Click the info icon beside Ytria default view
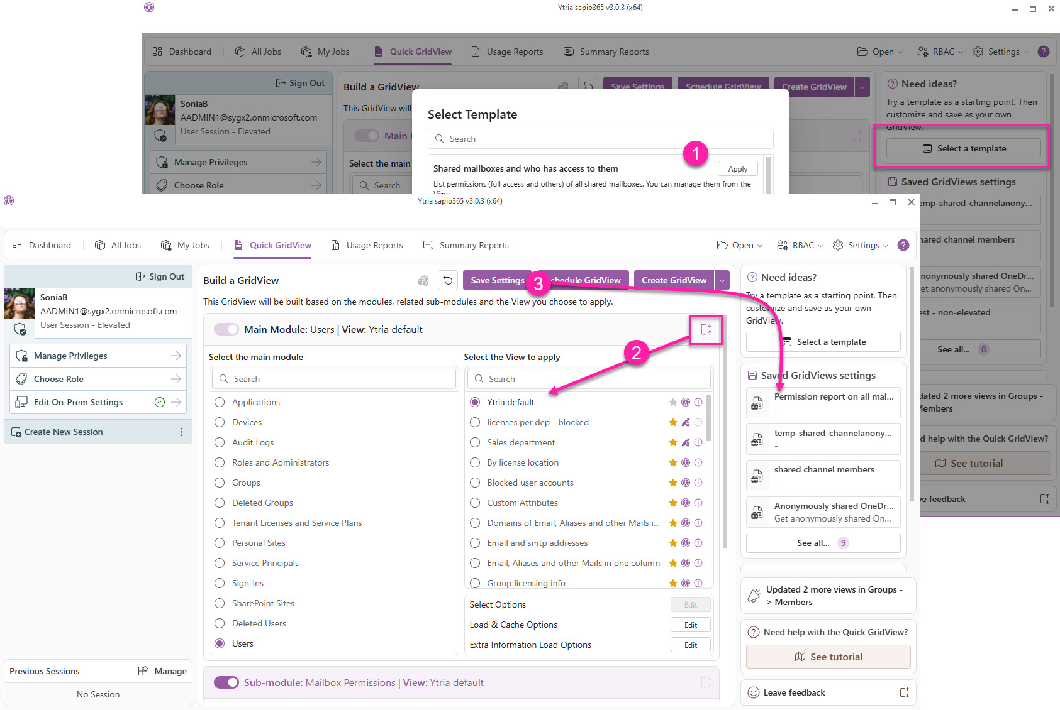 [x=698, y=402]
